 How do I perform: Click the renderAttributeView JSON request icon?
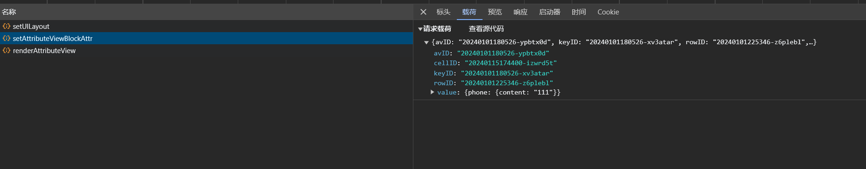click(x=7, y=50)
